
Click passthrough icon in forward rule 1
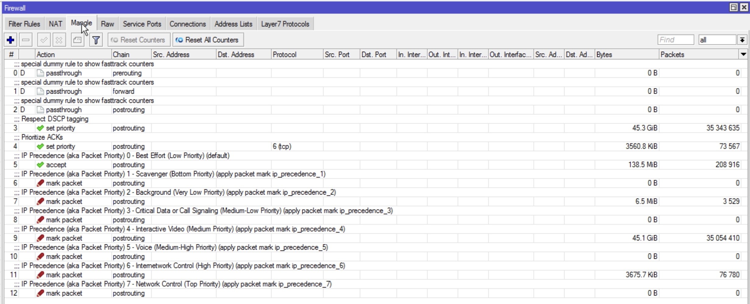point(40,91)
